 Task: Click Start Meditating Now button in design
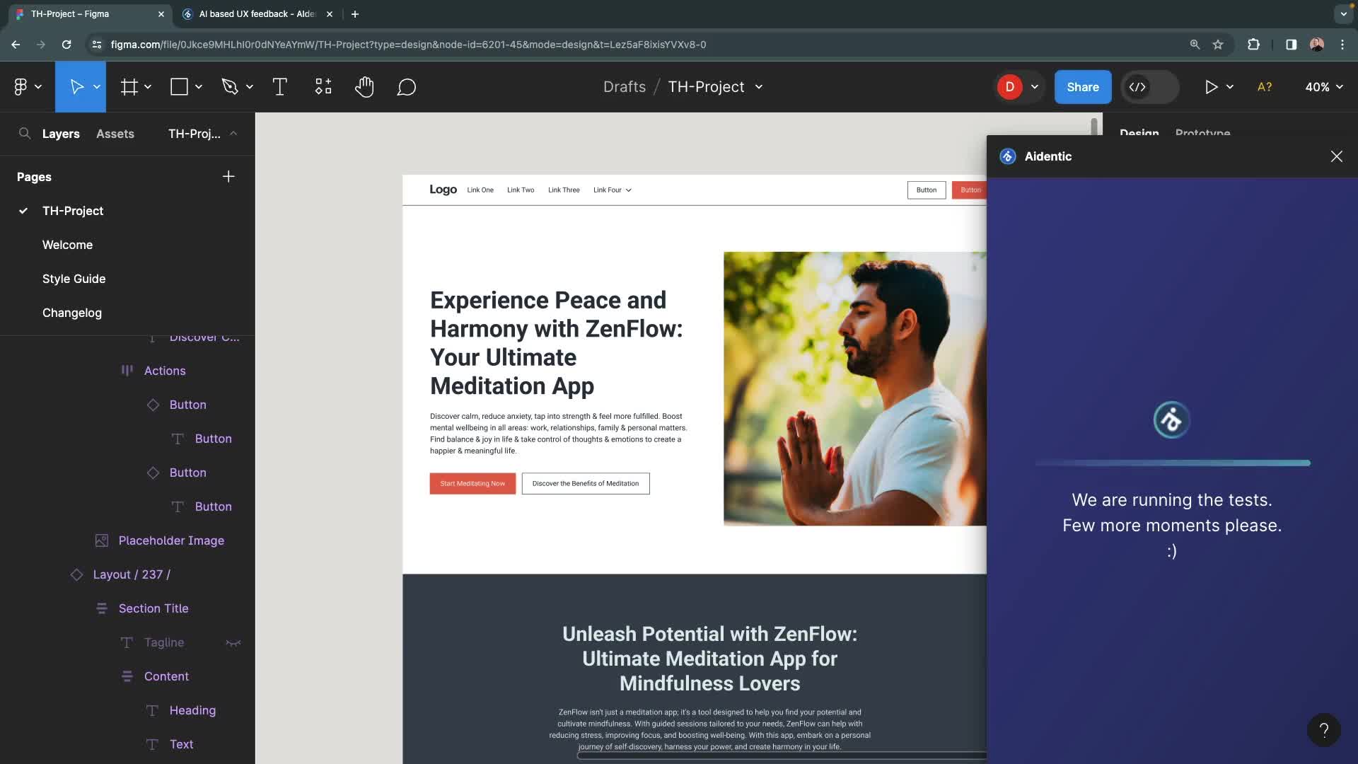pyautogui.click(x=472, y=483)
